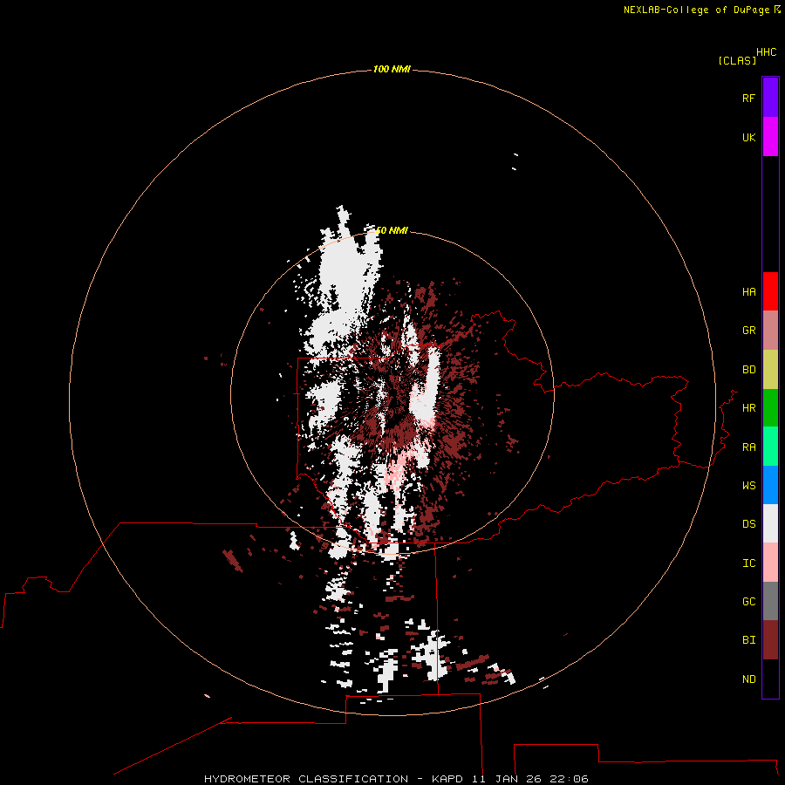The height and width of the screenshot is (785, 785).
Task: Click the HHC product code label
Action: (766, 52)
